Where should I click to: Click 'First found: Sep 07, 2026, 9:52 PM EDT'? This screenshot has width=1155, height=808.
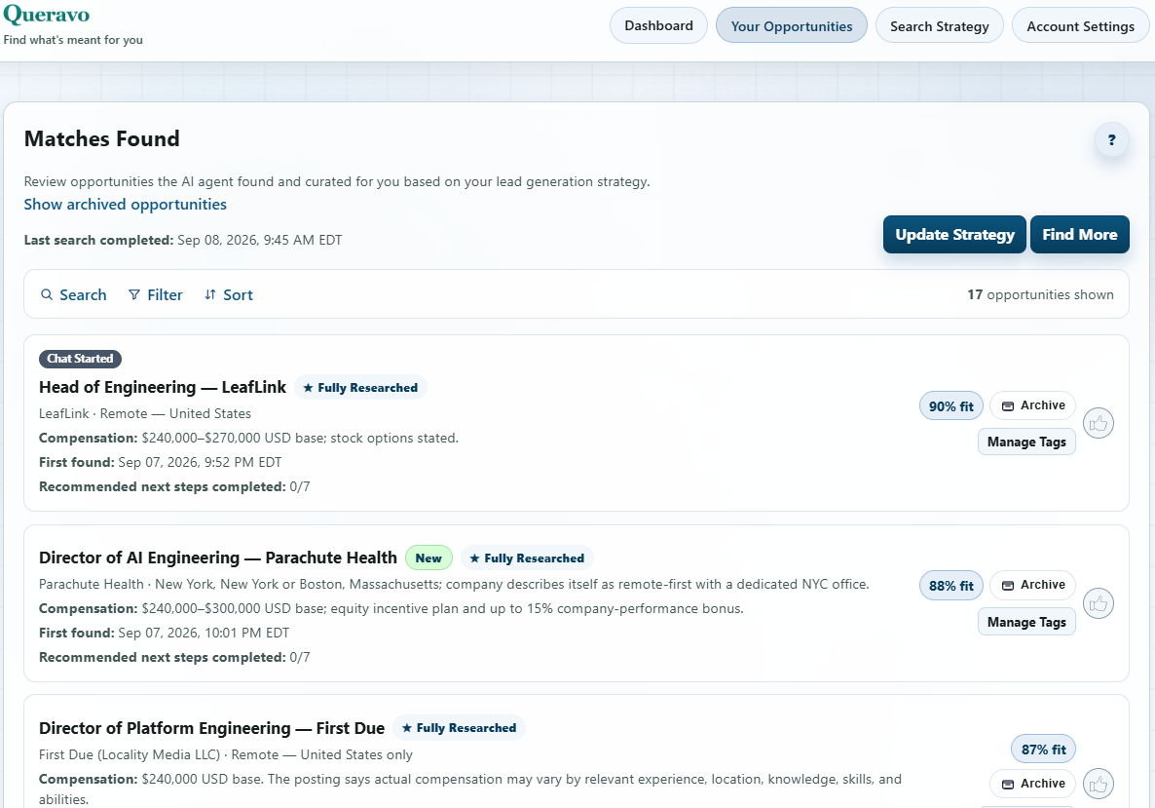[161, 462]
